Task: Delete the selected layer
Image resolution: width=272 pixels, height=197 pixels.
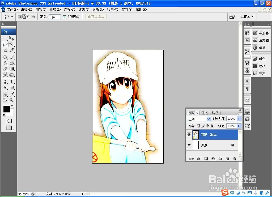Action: tap(235, 159)
